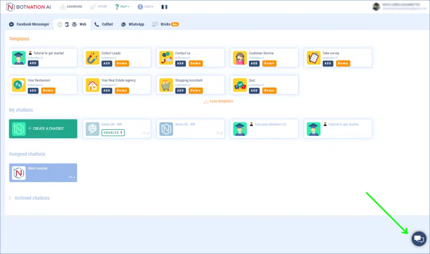
Task: Click the Shopping Assistant cart icon
Action: 166,85
